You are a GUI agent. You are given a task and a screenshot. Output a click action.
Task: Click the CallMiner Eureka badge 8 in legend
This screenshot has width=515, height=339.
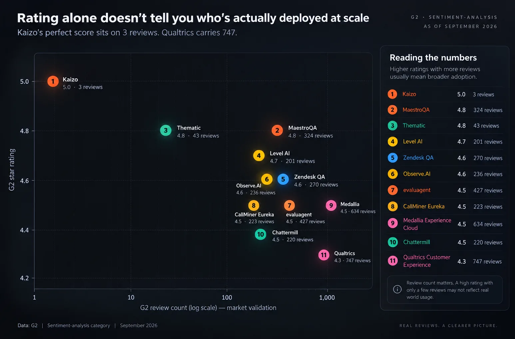[392, 207]
